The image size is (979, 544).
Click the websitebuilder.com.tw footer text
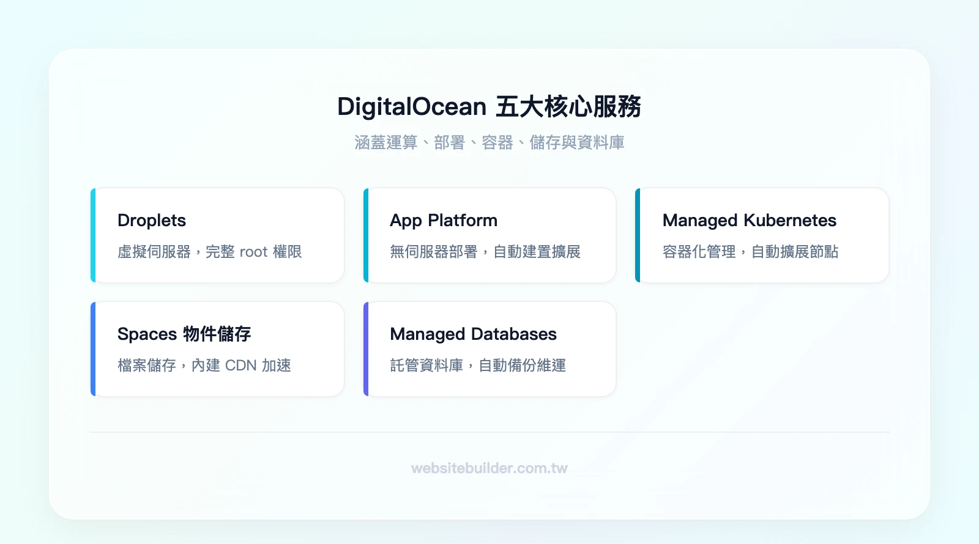(x=489, y=468)
